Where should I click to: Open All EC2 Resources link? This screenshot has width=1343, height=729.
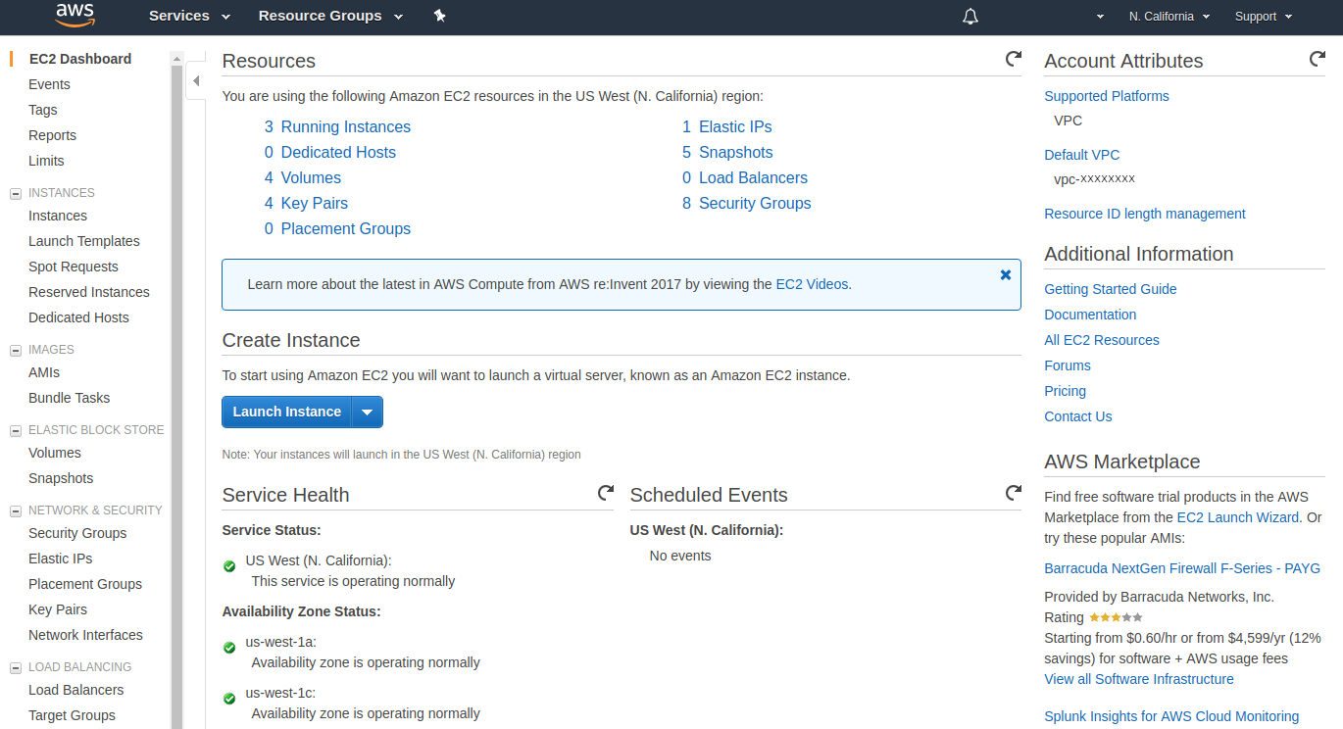pyautogui.click(x=1102, y=340)
